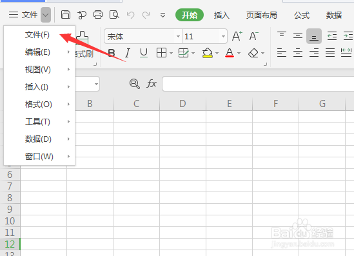This screenshot has height=256, width=354.
Task: Click the zoom magnifier icon near fx
Action: tap(135, 84)
